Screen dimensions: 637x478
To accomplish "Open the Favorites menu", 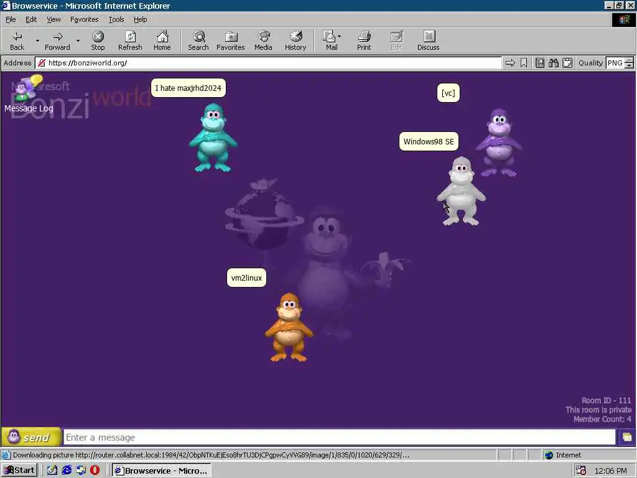I will [x=84, y=19].
